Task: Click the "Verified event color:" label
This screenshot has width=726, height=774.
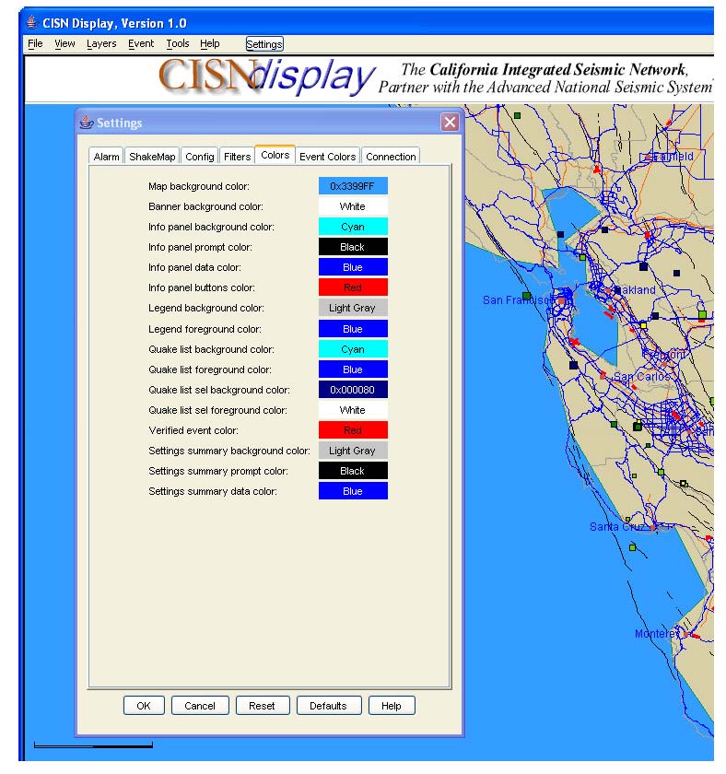Action: point(193,430)
